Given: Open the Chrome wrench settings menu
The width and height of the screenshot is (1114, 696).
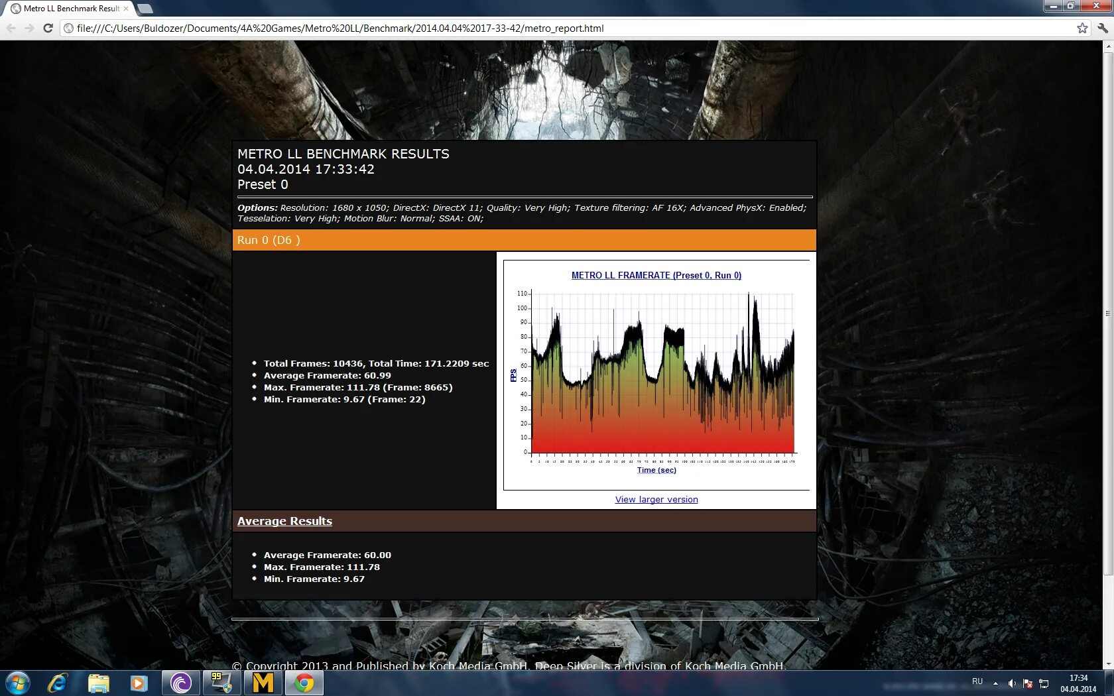Looking at the screenshot, I should (x=1102, y=28).
